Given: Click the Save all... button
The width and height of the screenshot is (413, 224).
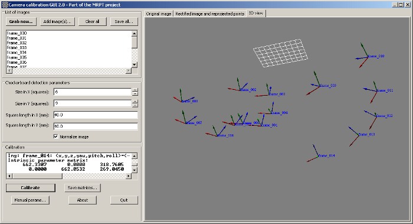Looking at the screenshot, I should click(124, 22).
